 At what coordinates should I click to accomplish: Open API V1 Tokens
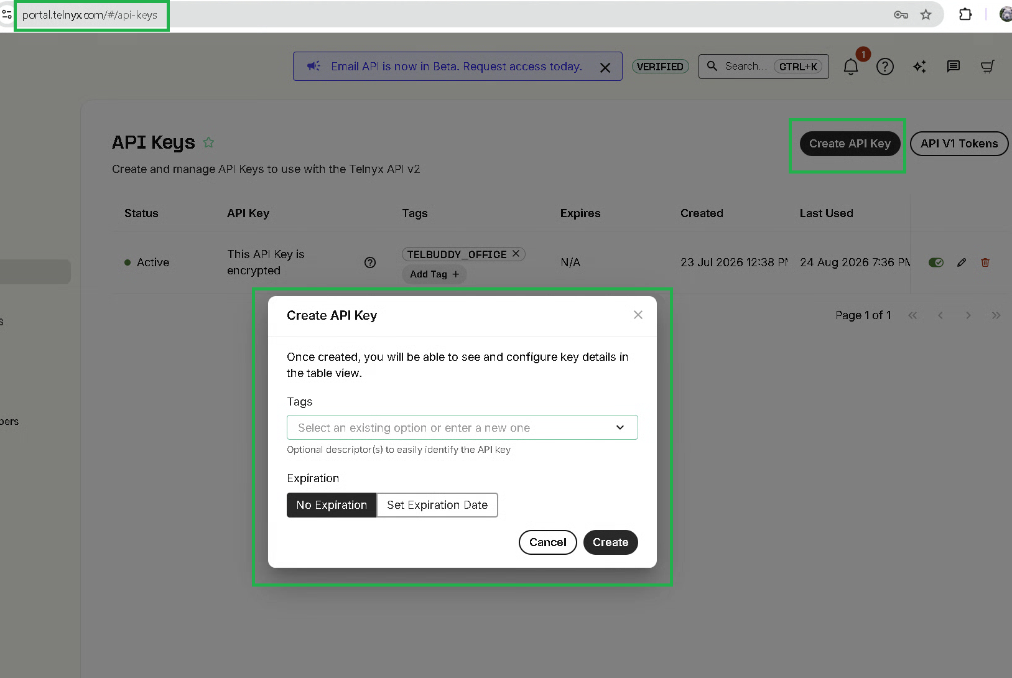tap(959, 144)
